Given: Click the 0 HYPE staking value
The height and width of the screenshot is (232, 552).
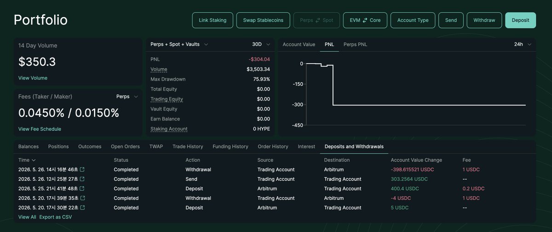Looking at the screenshot, I should coord(261,129).
